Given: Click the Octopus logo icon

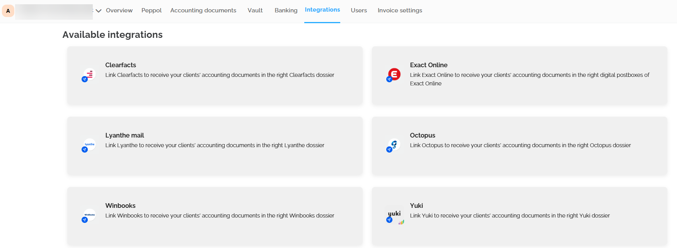Looking at the screenshot, I should pyautogui.click(x=394, y=144).
